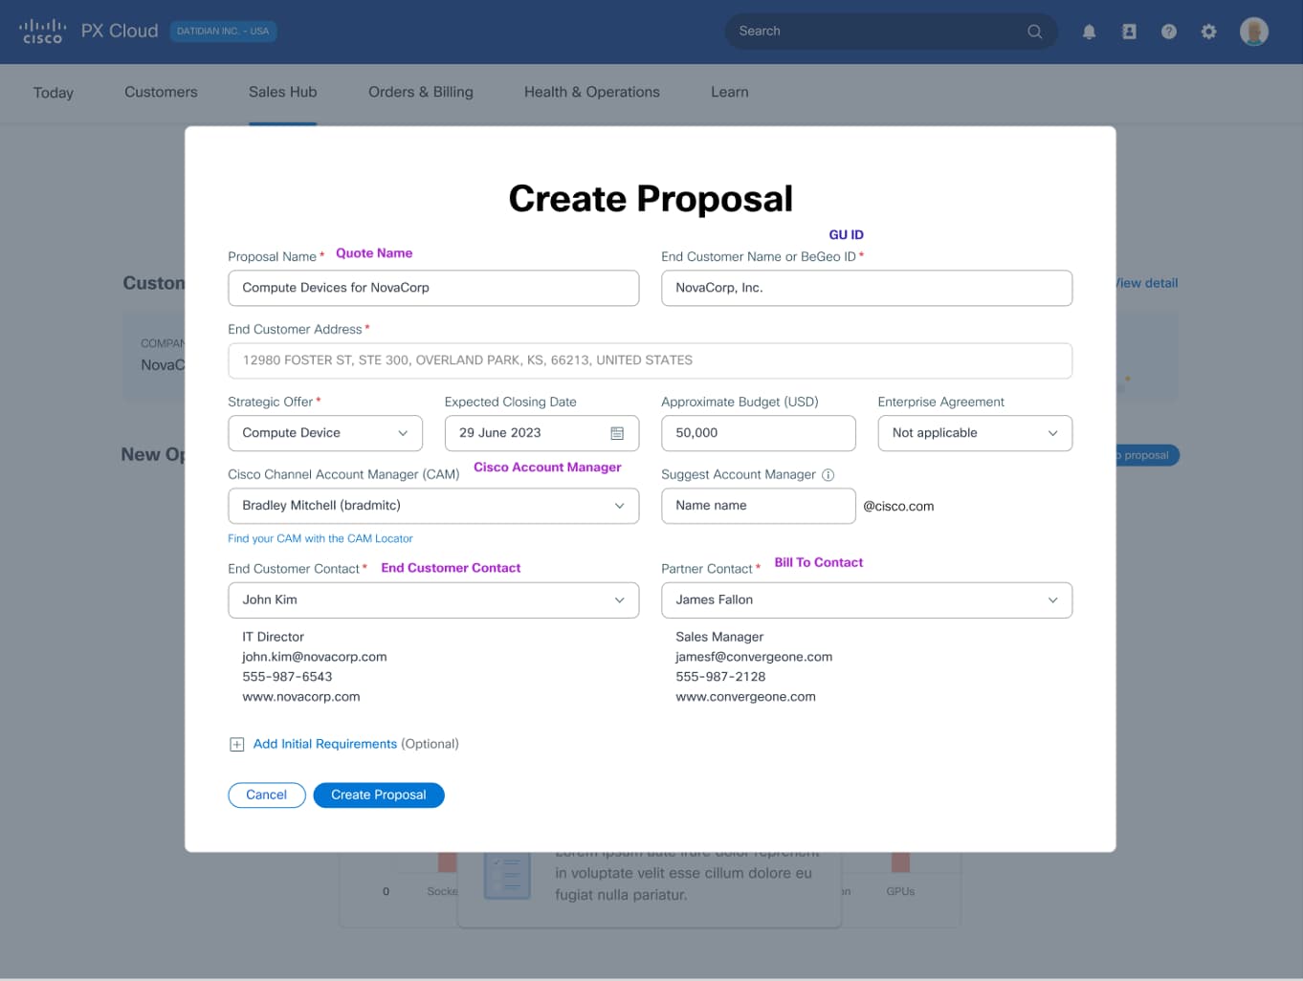Viewport: 1303px width, 981px height.
Task: Switch to the Learn tab
Action: (x=730, y=92)
